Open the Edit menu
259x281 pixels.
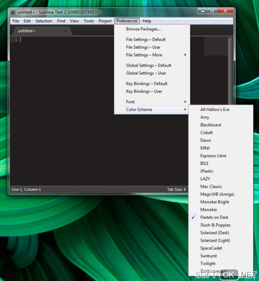tap(27, 21)
